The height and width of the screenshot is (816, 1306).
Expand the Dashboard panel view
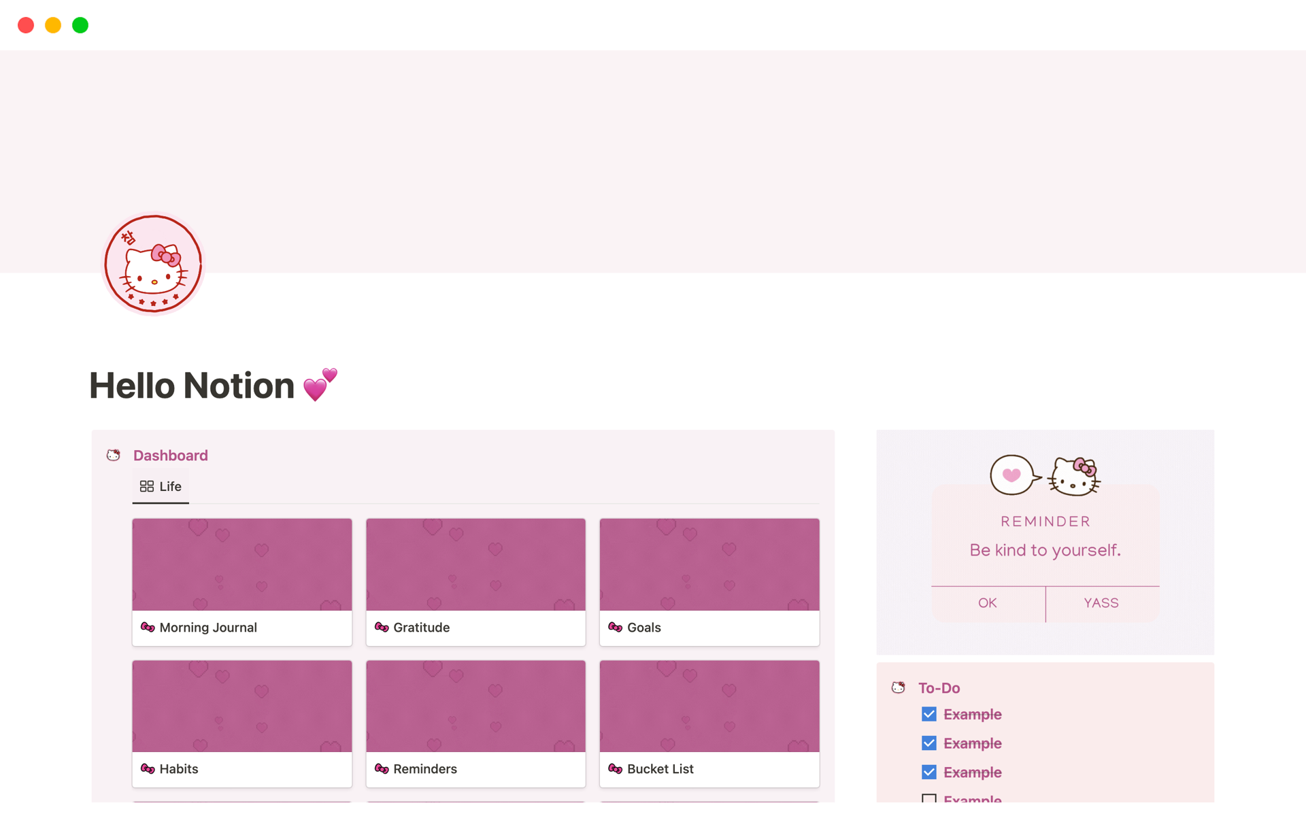click(170, 455)
